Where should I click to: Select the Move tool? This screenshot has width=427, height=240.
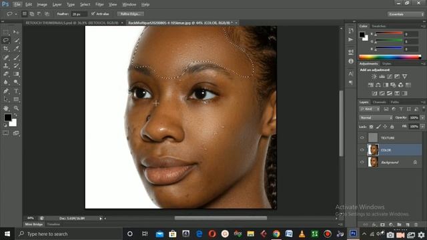pyautogui.click(x=16, y=32)
